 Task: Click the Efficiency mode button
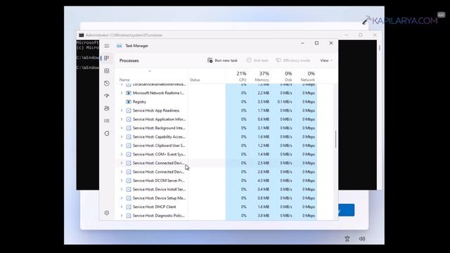coord(293,60)
